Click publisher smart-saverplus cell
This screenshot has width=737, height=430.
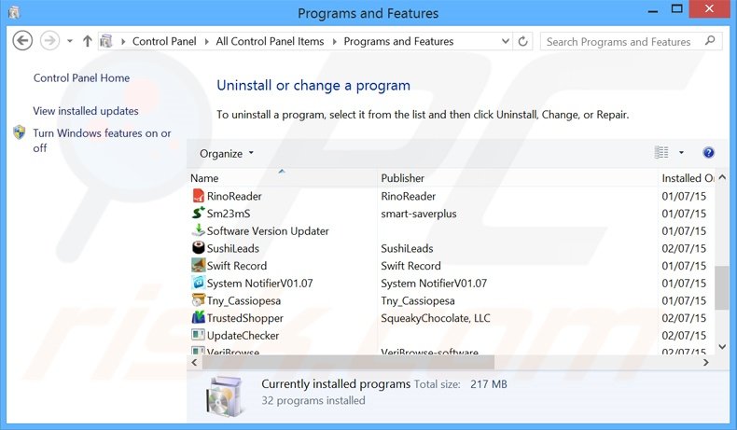(419, 214)
